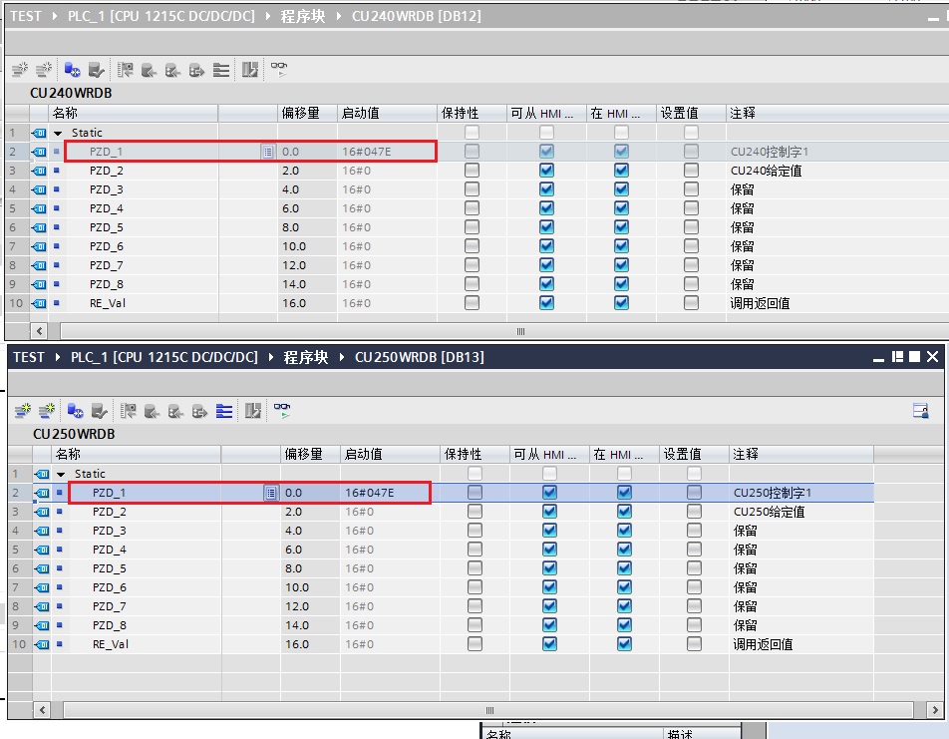Uncheck 可从 HMI checkbox for RE_Val in CU250WRDB
The width and height of the screenshot is (949, 739).
[549, 644]
